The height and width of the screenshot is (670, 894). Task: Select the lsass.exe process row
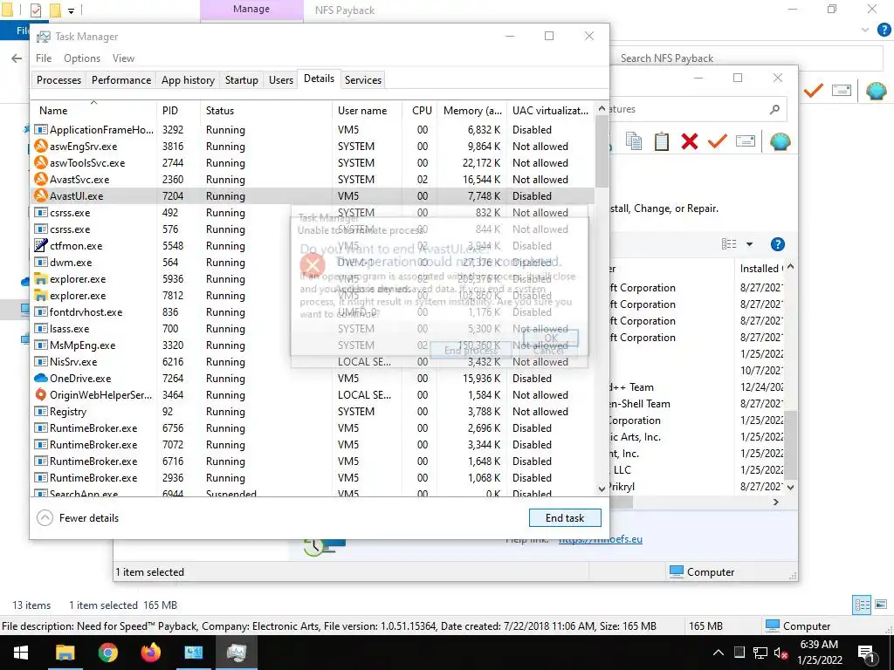pyautogui.click(x=313, y=329)
